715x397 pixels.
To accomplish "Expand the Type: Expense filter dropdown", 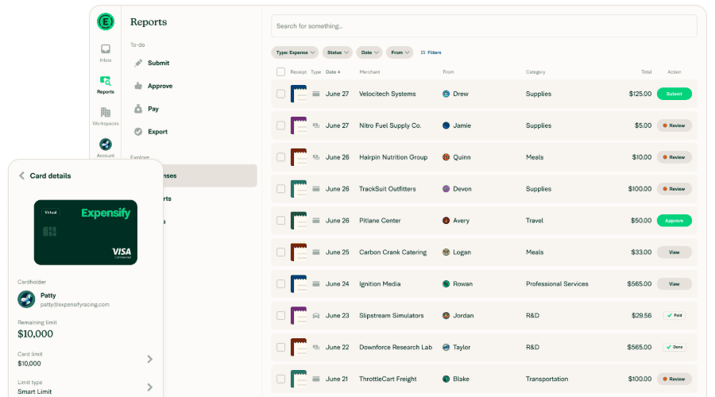I will point(295,52).
